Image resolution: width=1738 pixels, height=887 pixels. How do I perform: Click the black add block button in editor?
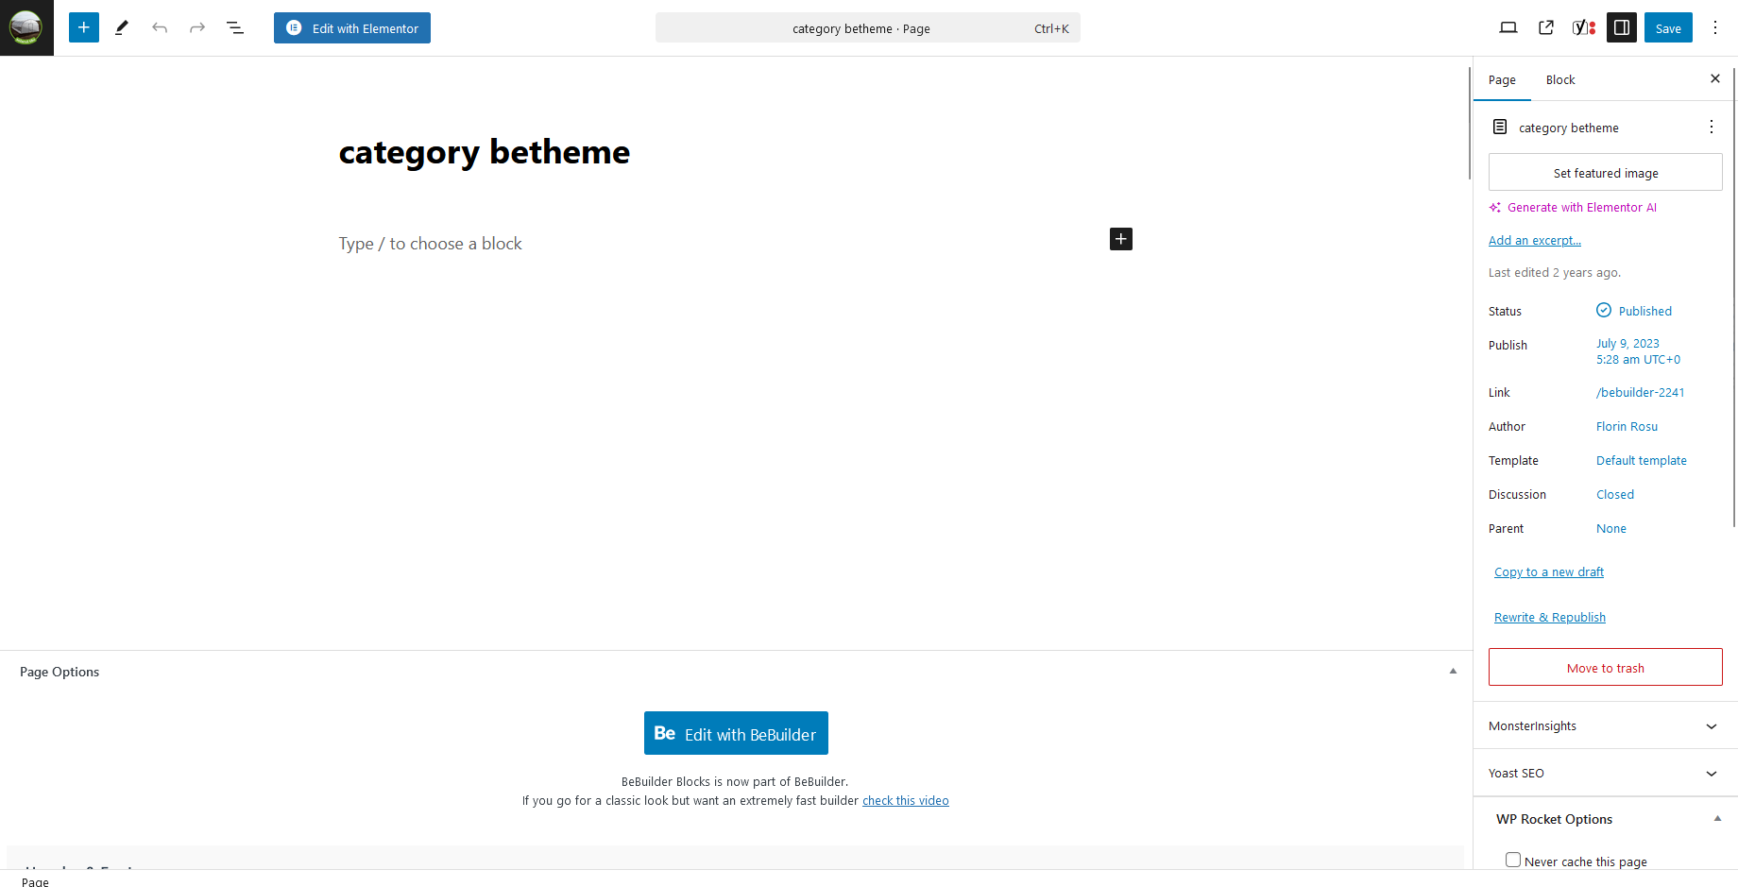pos(1120,239)
